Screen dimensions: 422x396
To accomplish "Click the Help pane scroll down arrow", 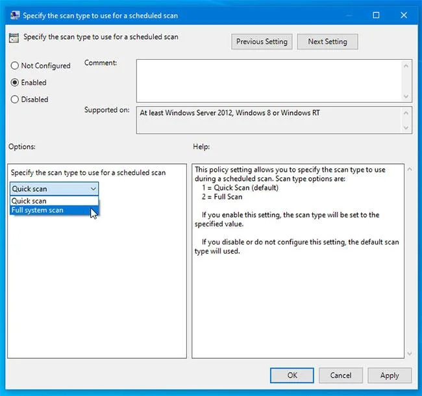I will click(410, 353).
